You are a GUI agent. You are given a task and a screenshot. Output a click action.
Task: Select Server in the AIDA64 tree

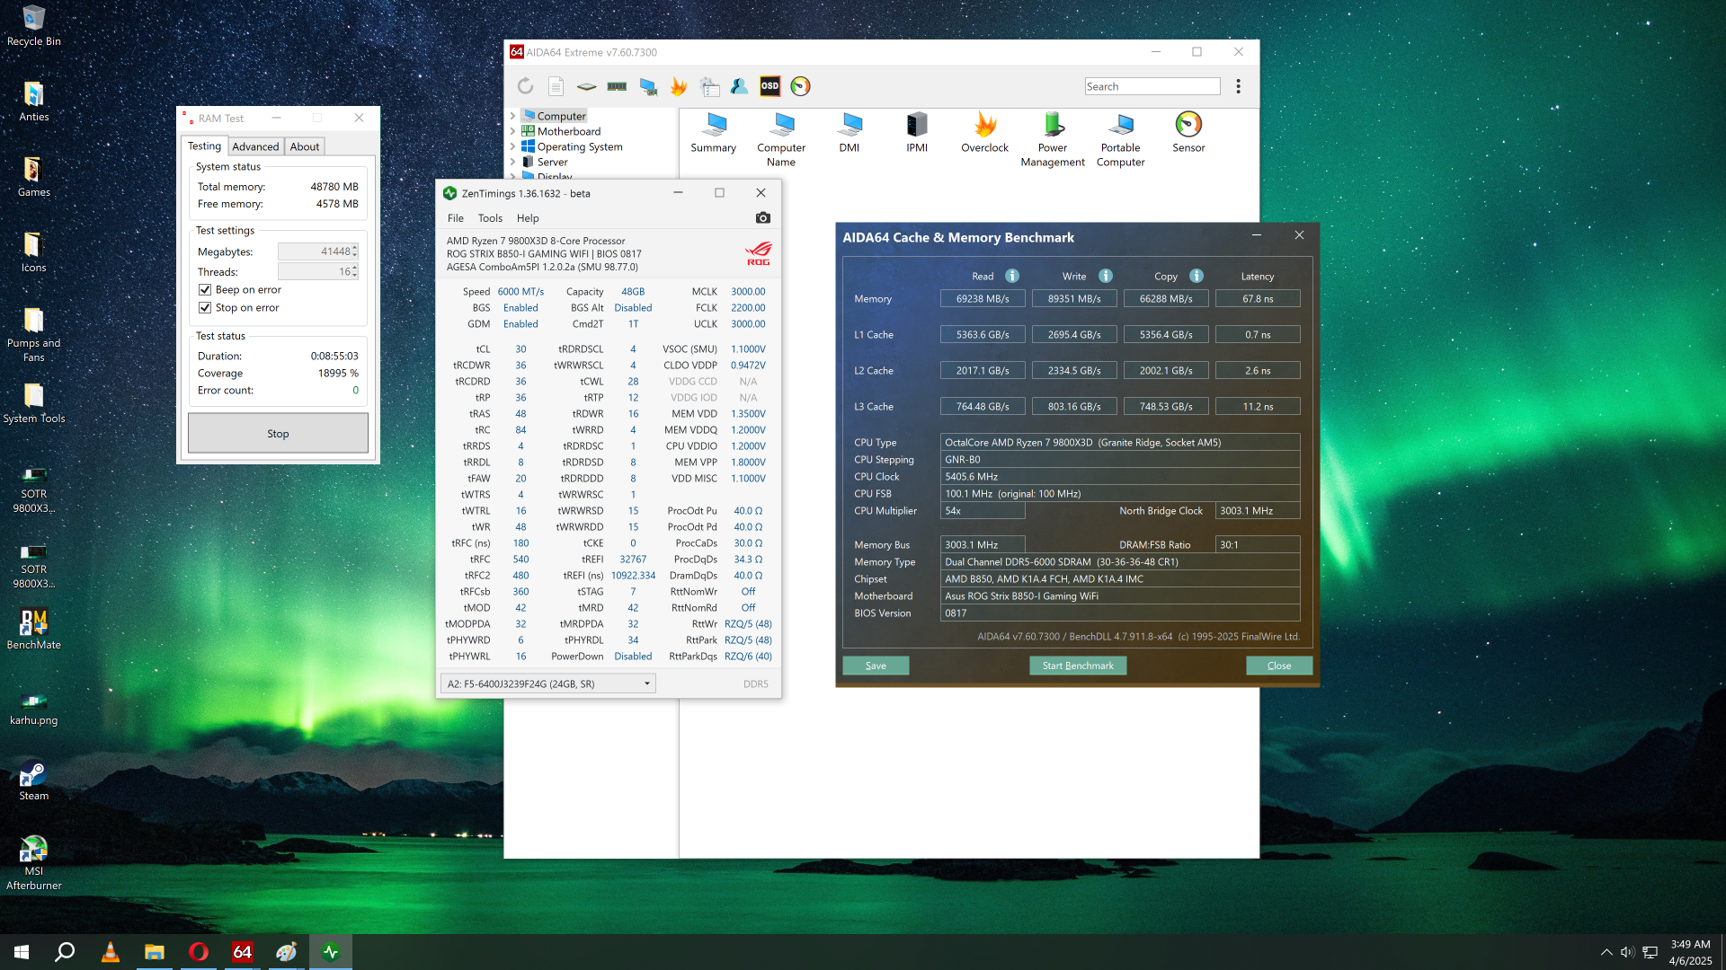(552, 162)
